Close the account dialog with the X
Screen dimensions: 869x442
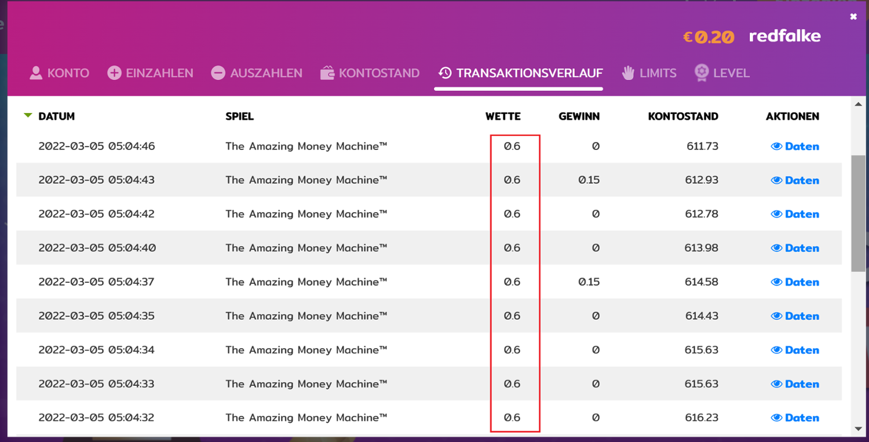(853, 17)
